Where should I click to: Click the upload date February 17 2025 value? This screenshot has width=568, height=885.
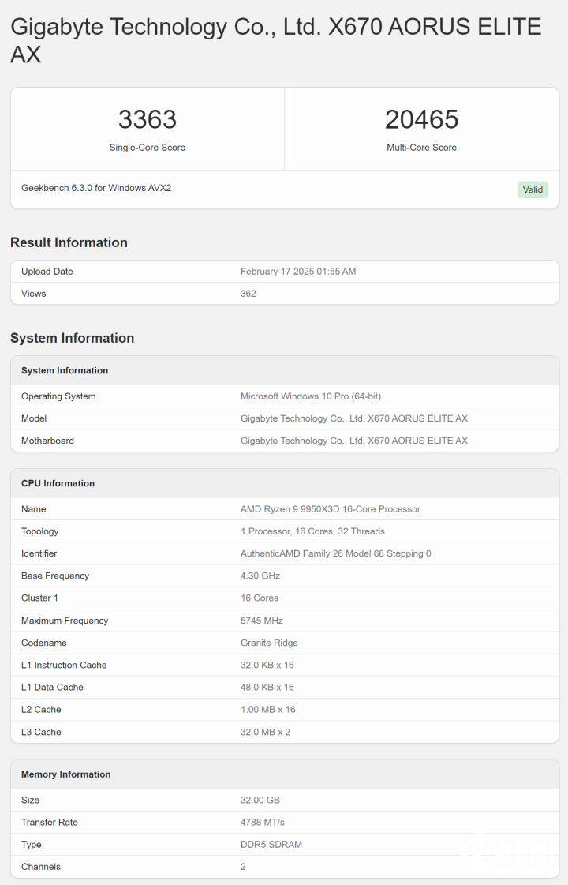(298, 272)
